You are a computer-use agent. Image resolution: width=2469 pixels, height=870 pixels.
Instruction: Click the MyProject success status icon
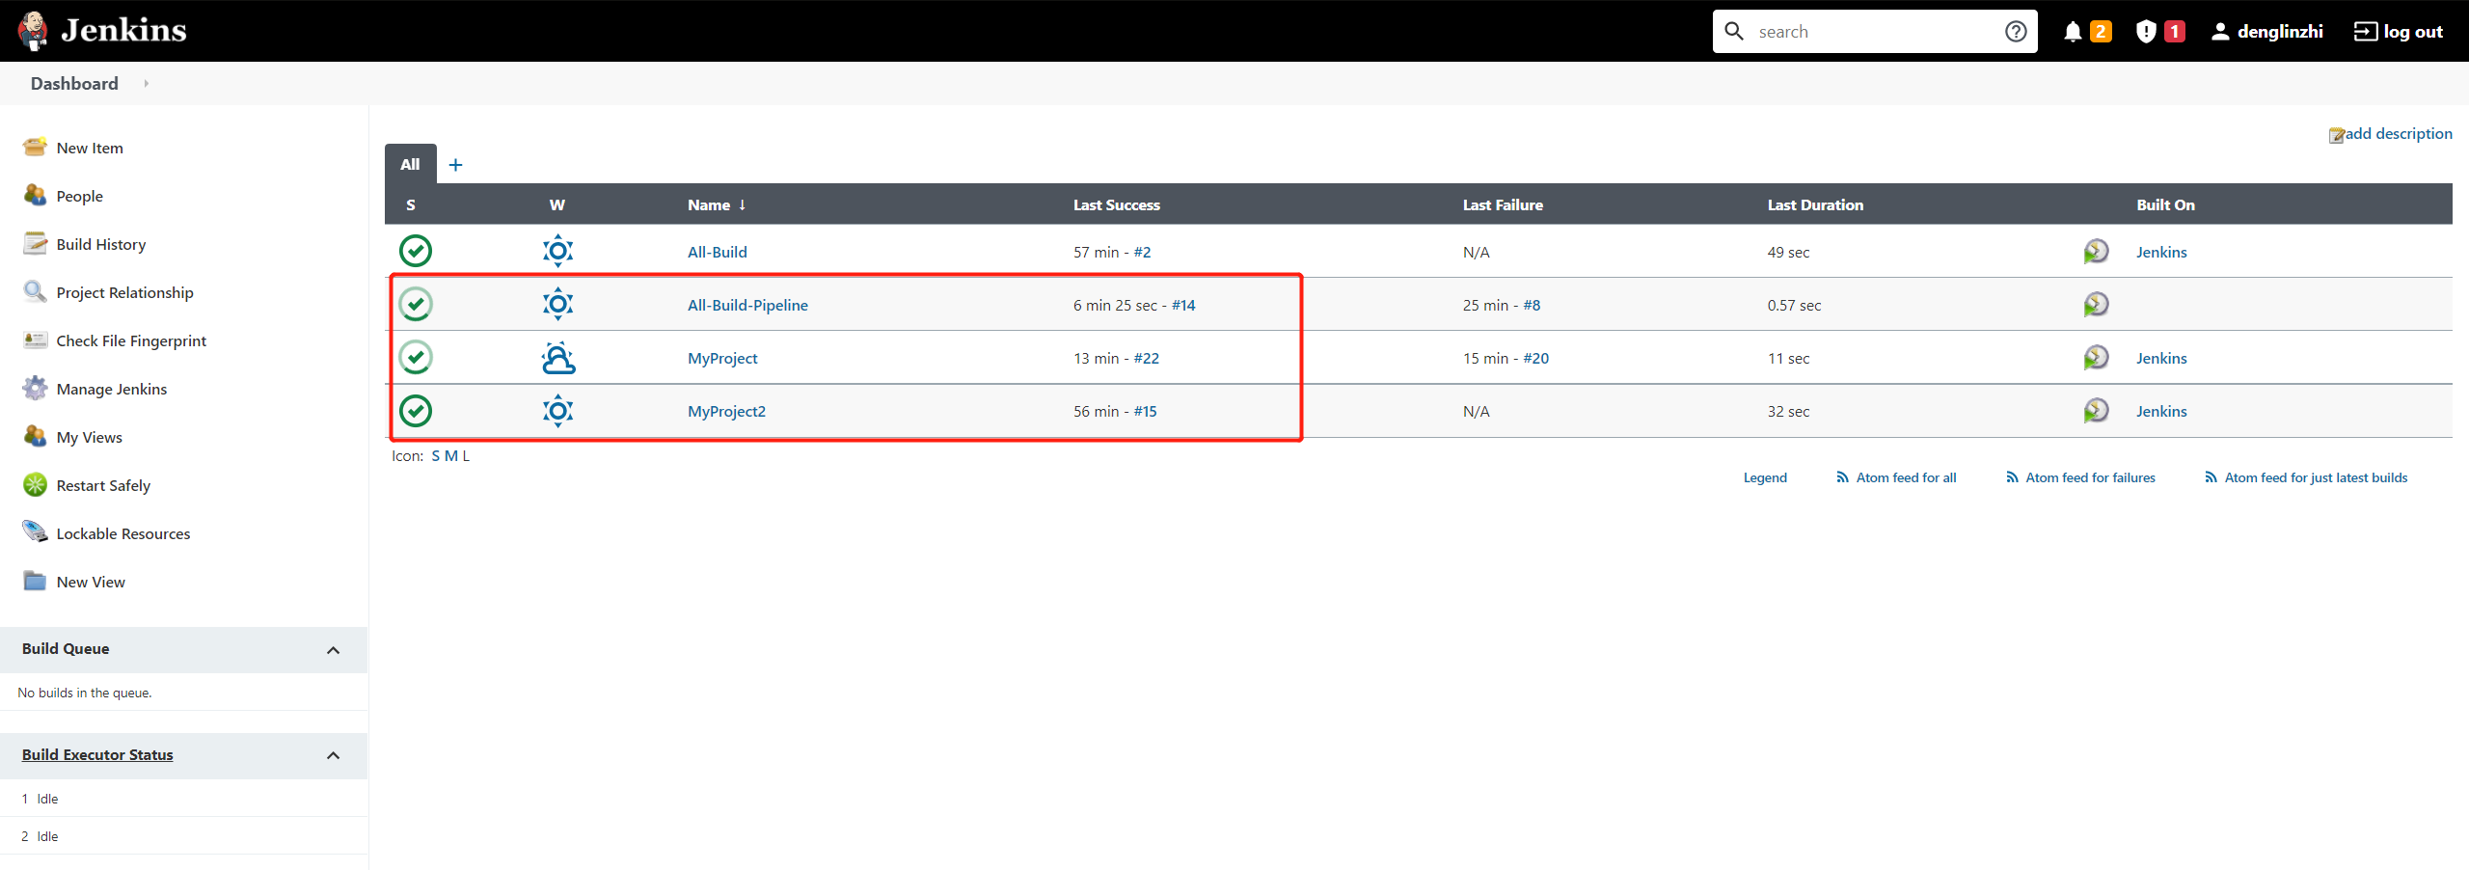coord(416,357)
